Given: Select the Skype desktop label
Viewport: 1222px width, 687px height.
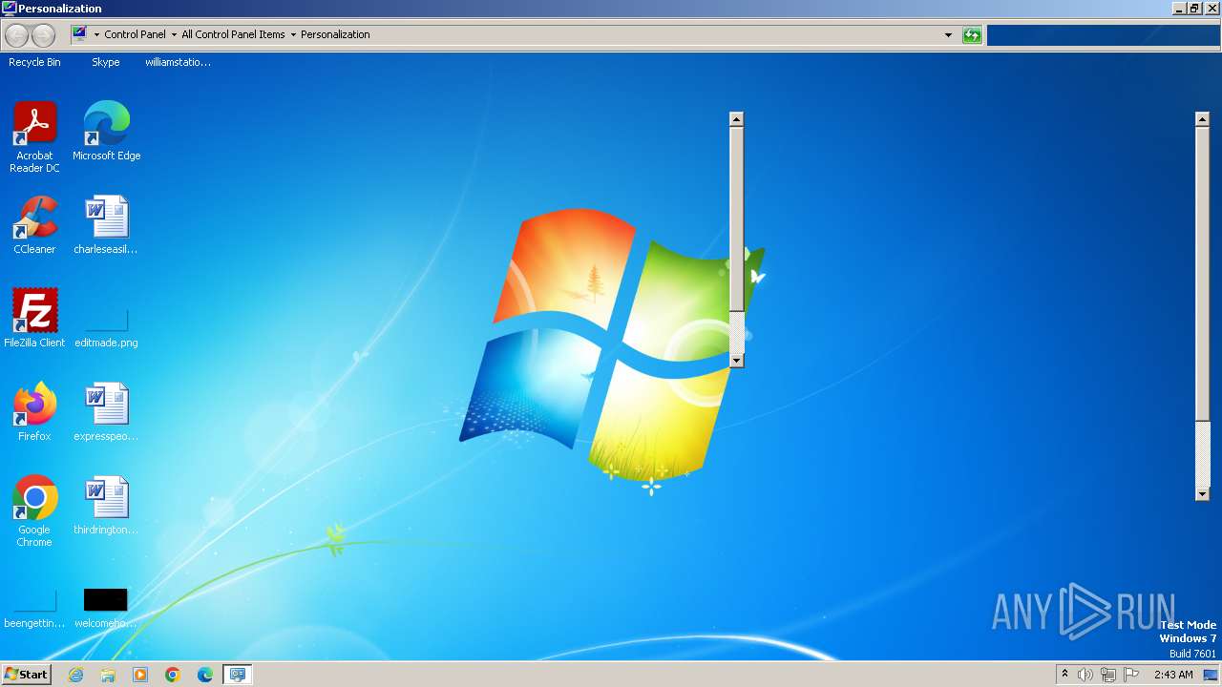Looking at the screenshot, I should tap(106, 62).
